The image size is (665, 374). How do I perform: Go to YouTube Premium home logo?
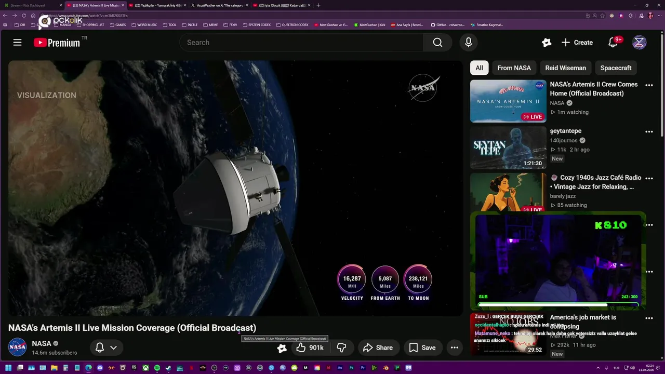click(57, 43)
